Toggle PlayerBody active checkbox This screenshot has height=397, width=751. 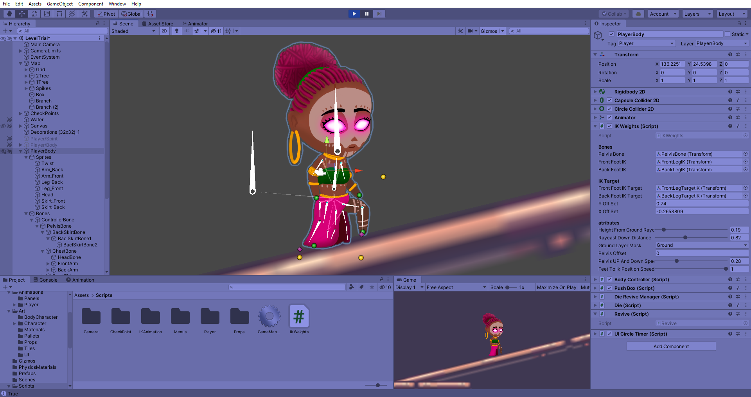pos(612,34)
